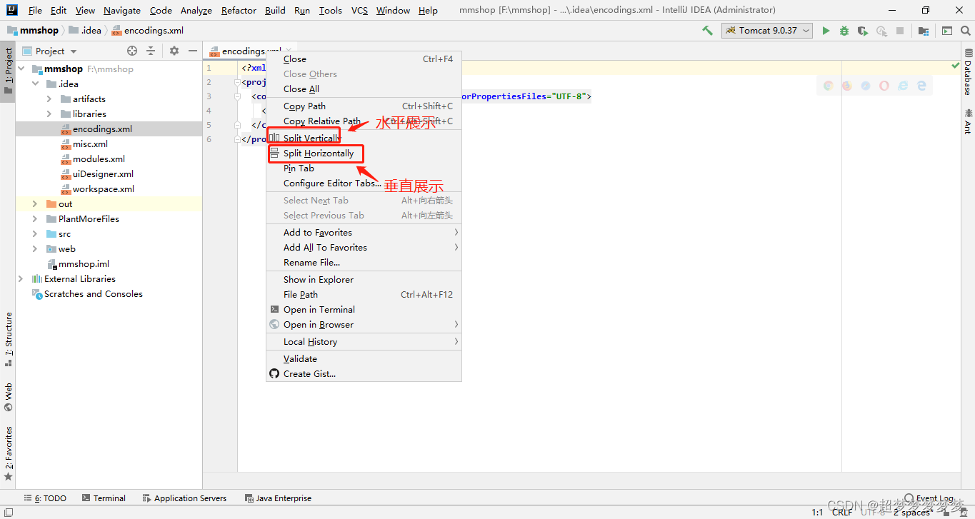Toggle the Java Enterprise tool window

278,498
